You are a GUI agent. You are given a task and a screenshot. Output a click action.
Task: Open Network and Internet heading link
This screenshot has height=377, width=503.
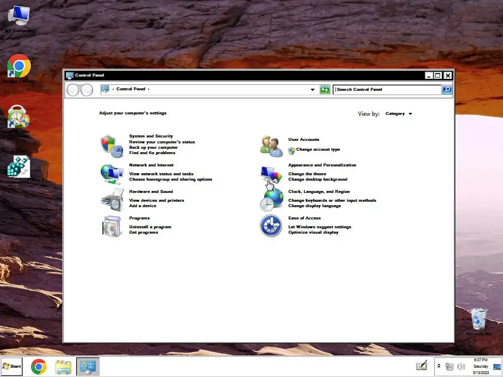click(x=151, y=165)
